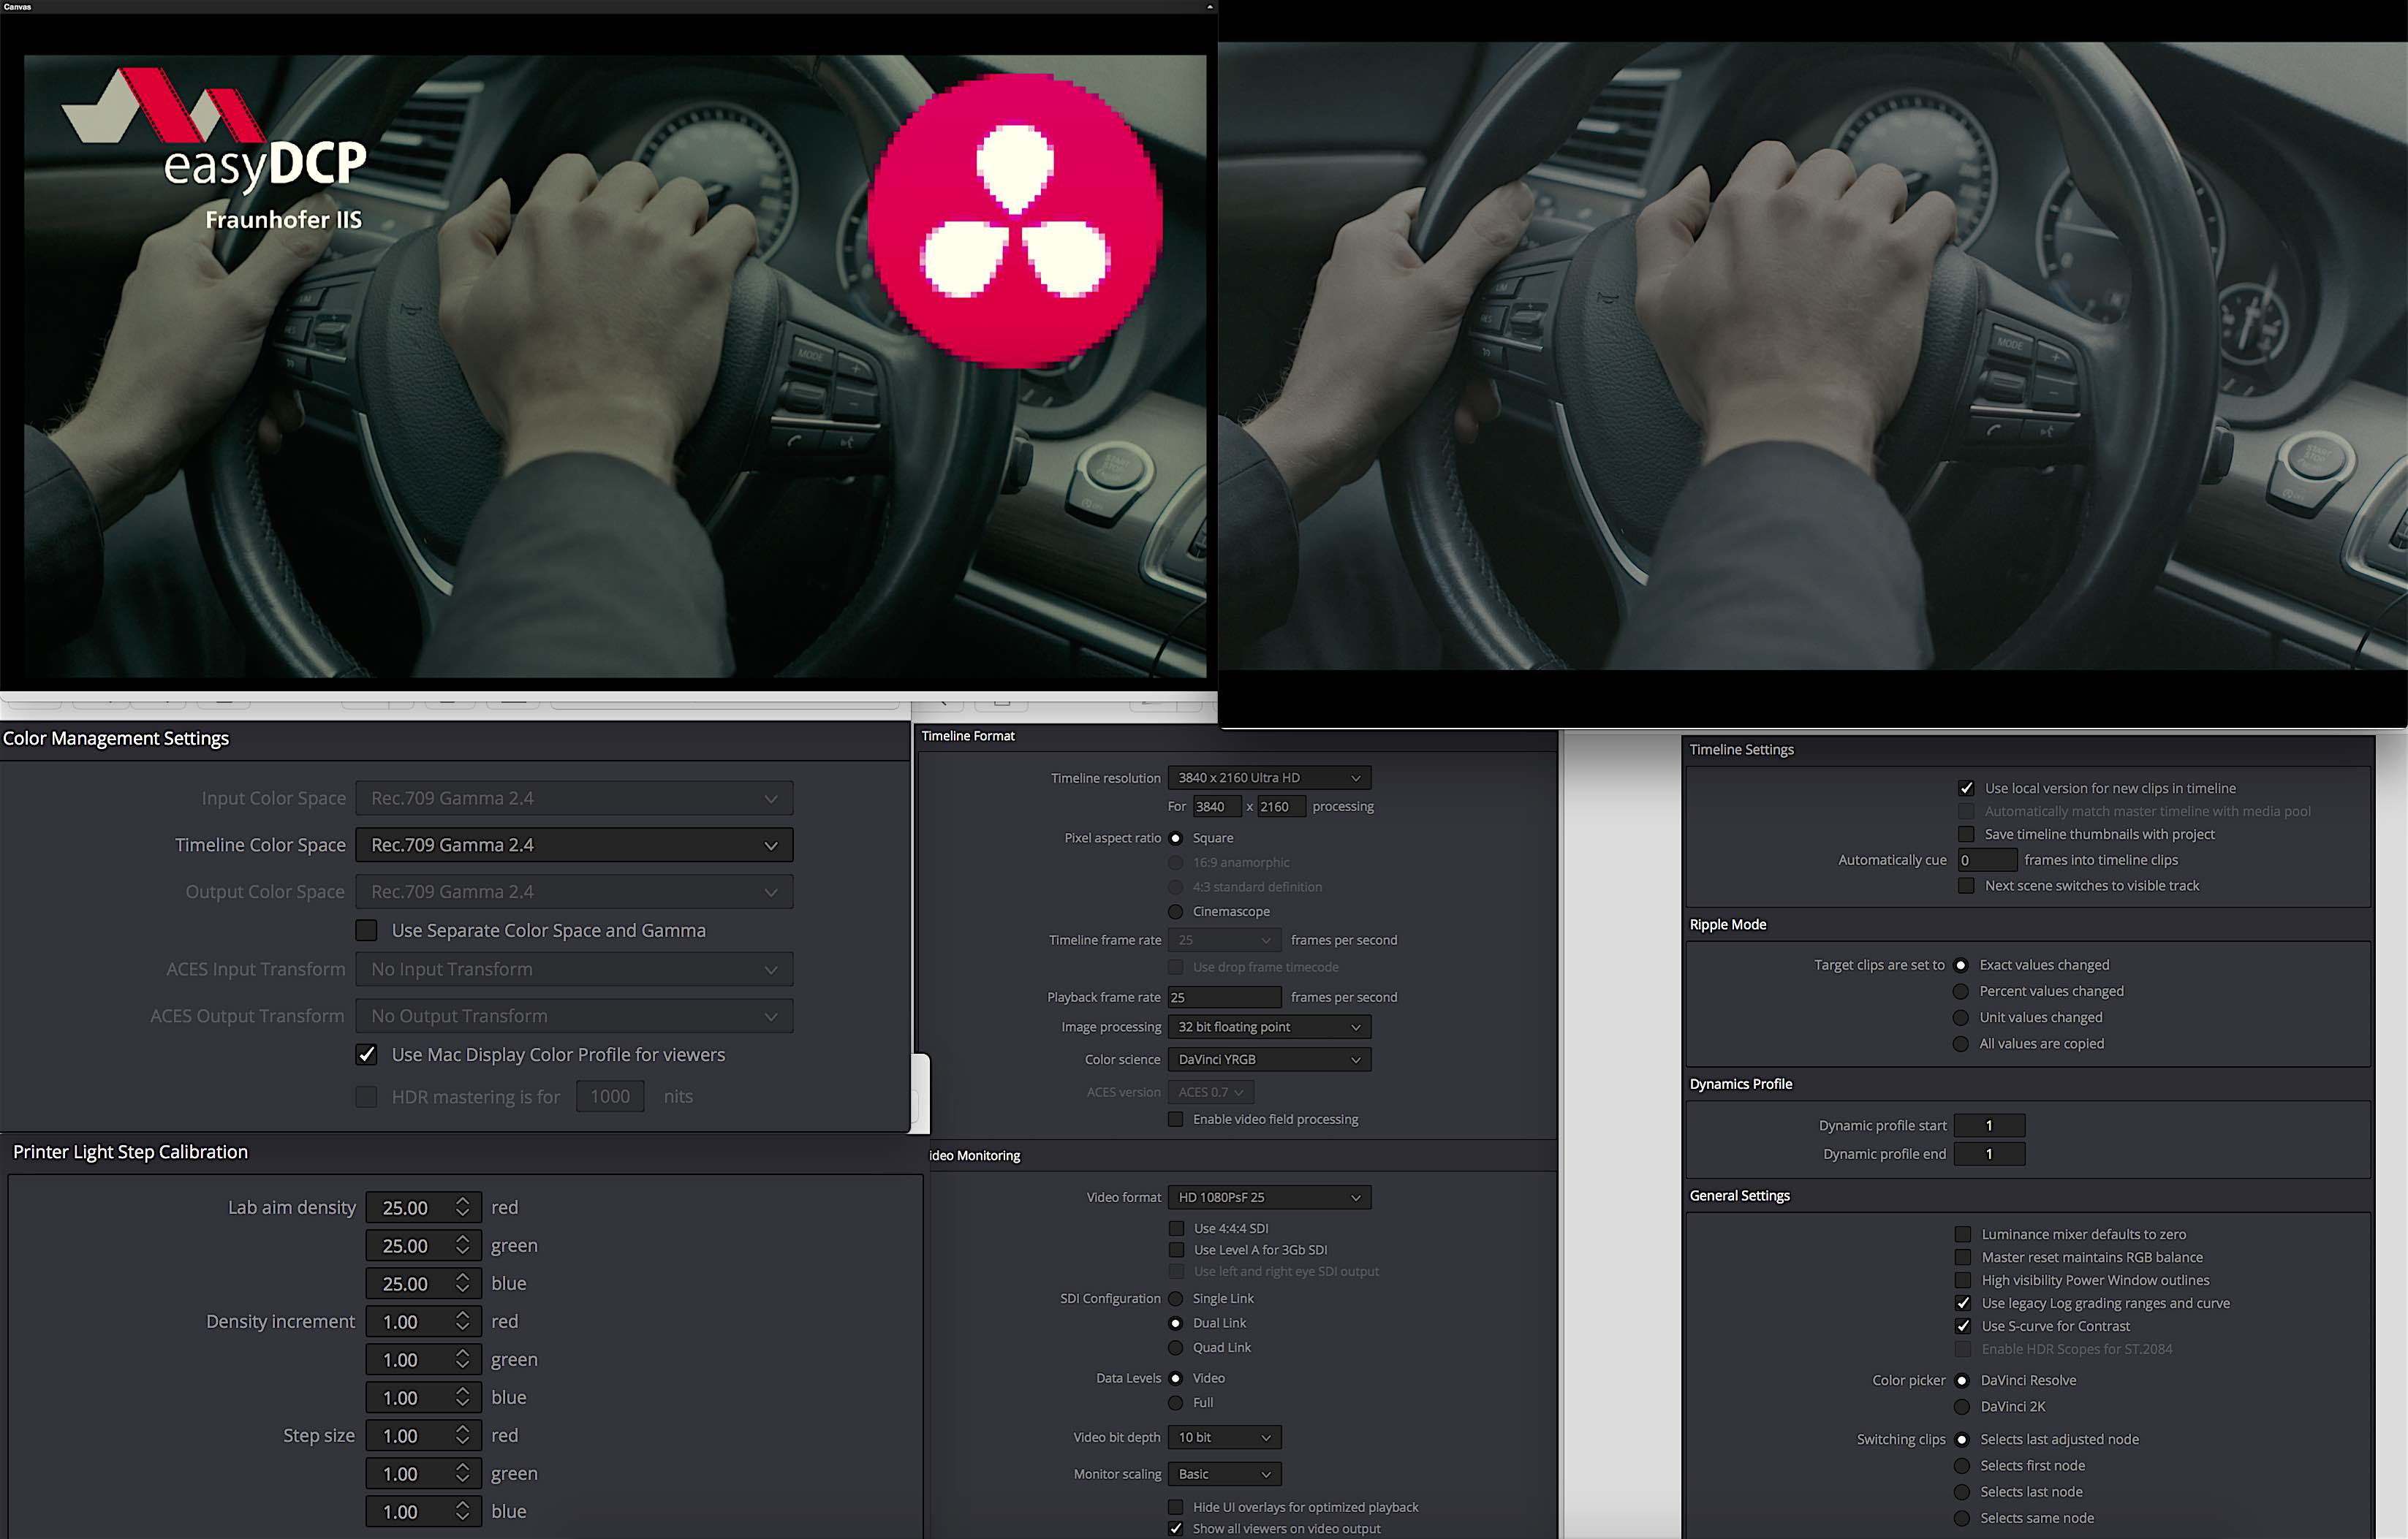Uncheck Use legacy Log grading ranges and curve
This screenshot has height=1539, width=2408.
coord(1963,1303)
